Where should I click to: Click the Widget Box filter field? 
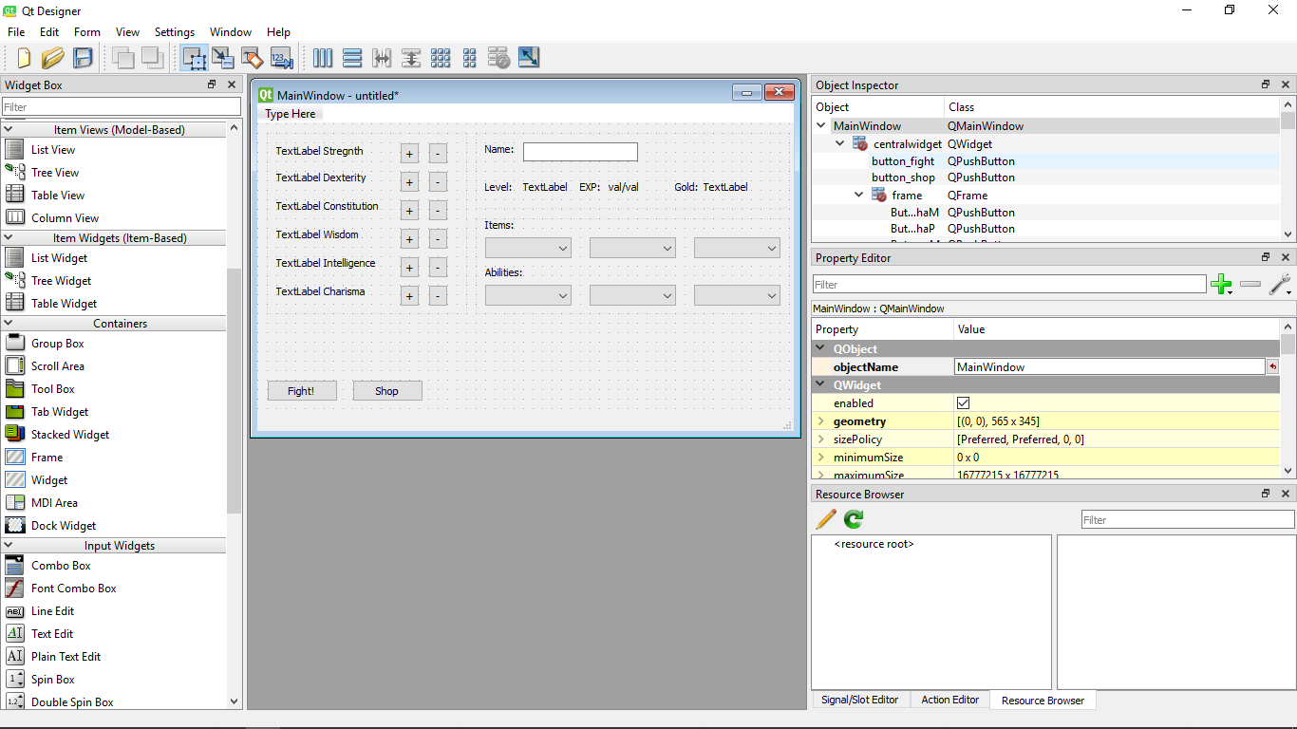coord(122,107)
